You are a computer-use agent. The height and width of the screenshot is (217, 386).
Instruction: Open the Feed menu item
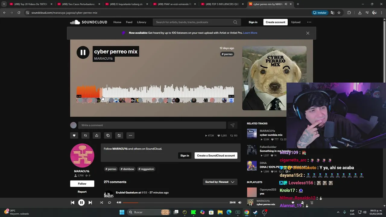click(129, 22)
